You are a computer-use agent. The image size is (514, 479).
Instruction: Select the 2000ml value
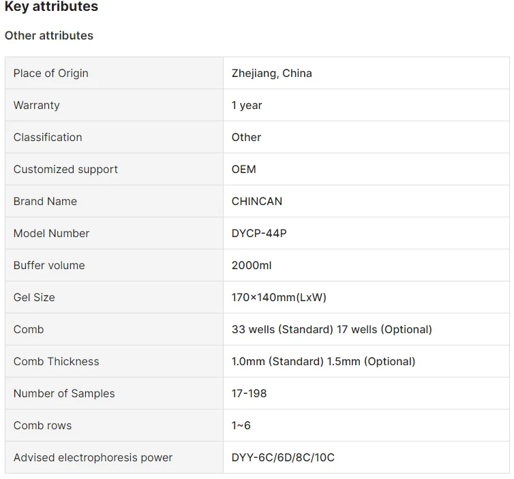pyautogui.click(x=252, y=265)
